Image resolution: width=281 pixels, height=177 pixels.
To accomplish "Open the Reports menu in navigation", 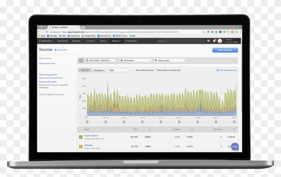I will 116,41.
